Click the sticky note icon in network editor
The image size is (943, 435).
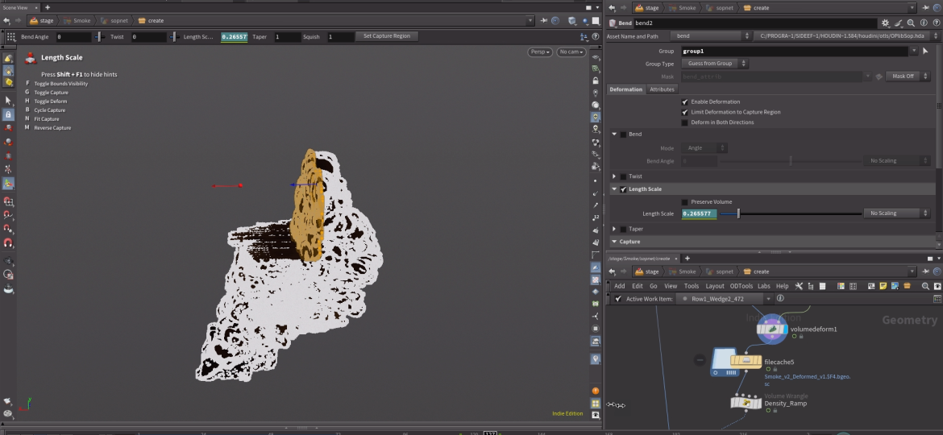point(883,286)
